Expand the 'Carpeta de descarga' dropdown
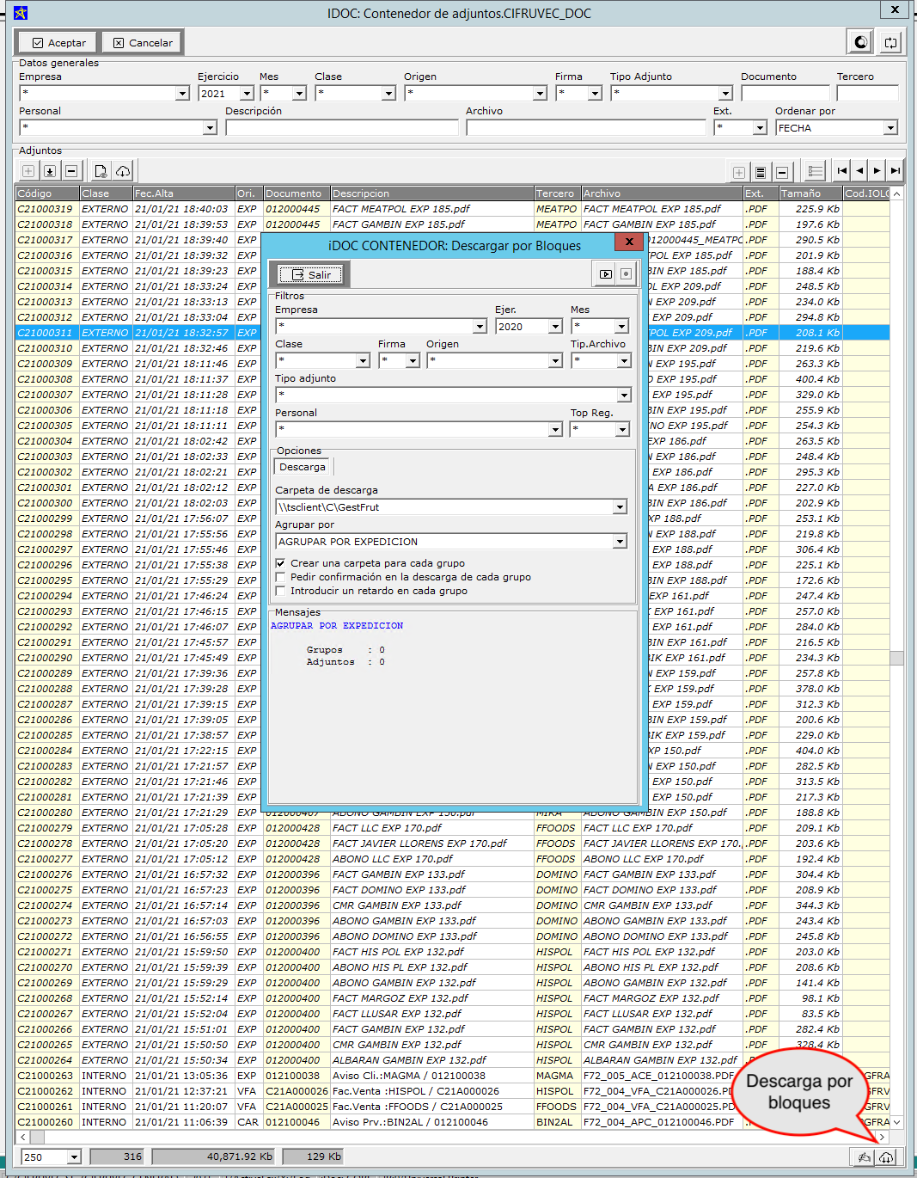917x1178 pixels. [x=620, y=507]
